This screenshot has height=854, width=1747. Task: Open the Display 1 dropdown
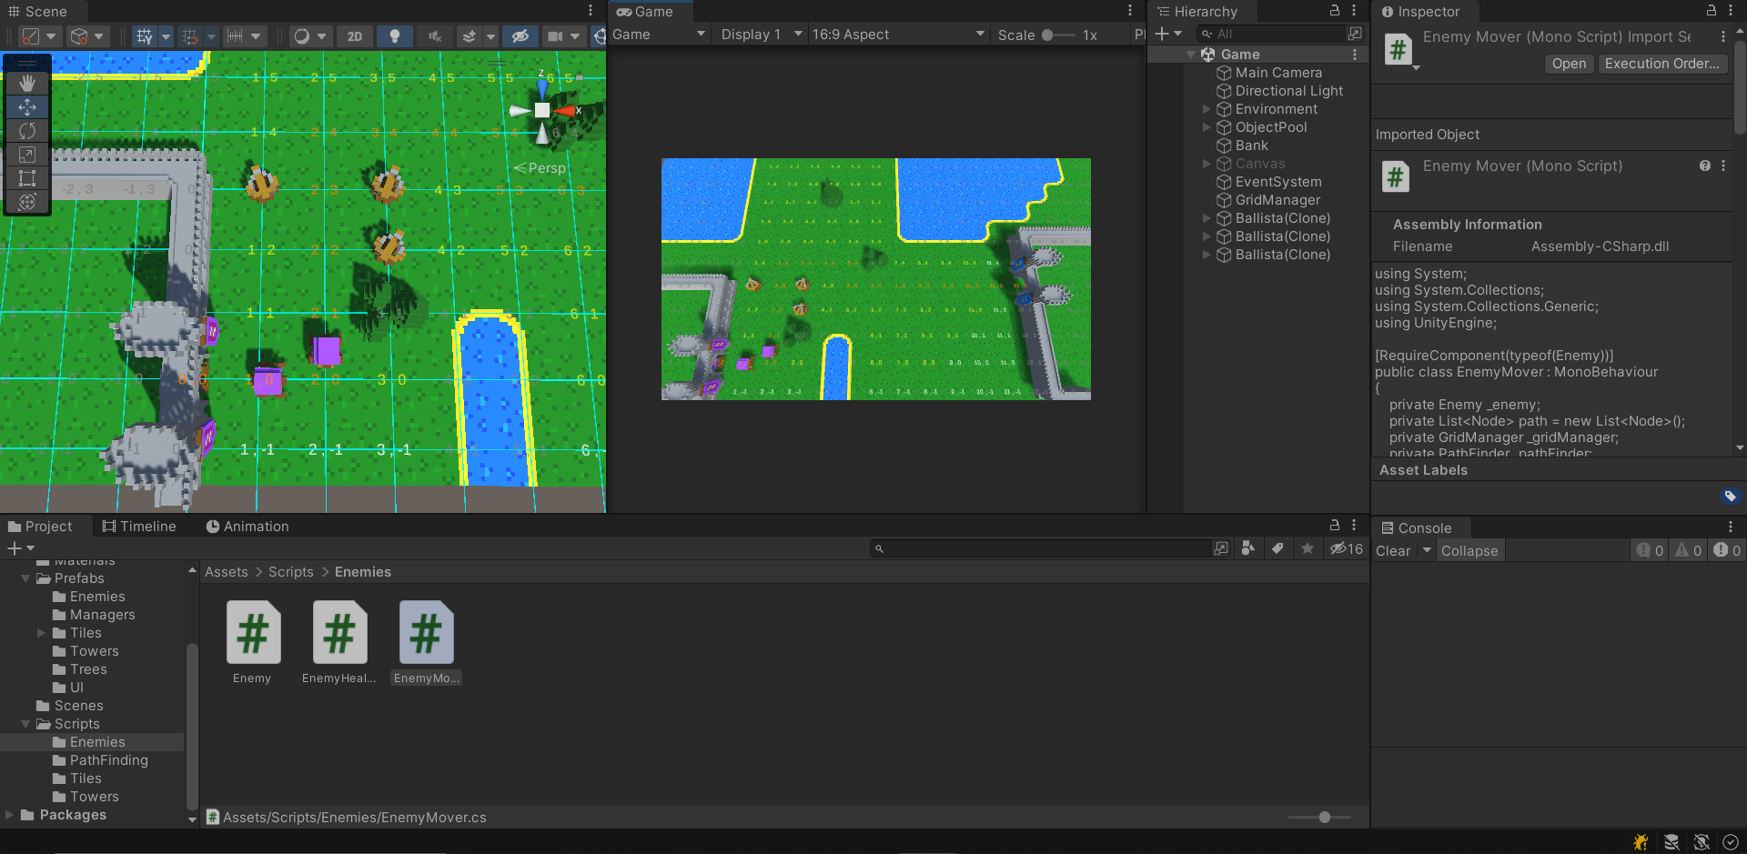coord(762,35)
